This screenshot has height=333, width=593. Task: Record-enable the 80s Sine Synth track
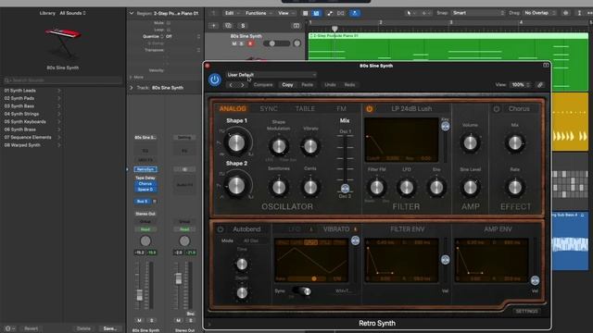coord(250,43)
